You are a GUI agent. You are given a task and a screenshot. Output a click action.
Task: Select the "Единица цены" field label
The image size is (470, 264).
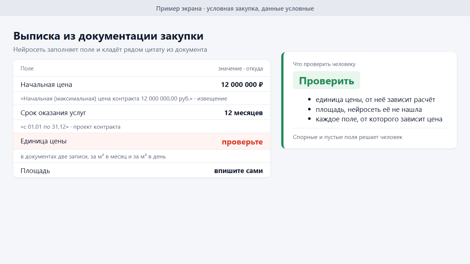tap(43, 141)
